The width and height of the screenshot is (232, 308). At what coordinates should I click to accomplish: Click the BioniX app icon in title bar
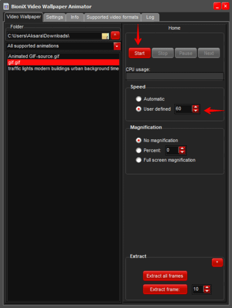pos(6,6)
